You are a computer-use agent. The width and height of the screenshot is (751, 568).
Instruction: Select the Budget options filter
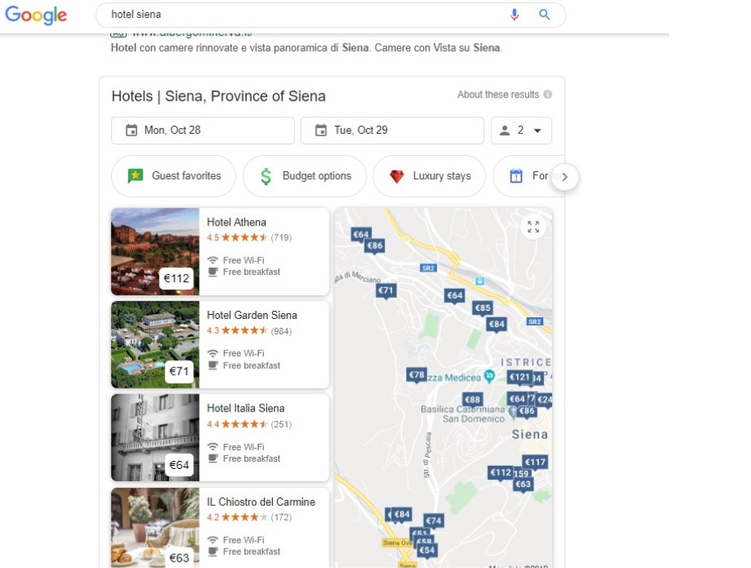click(304, 176)
